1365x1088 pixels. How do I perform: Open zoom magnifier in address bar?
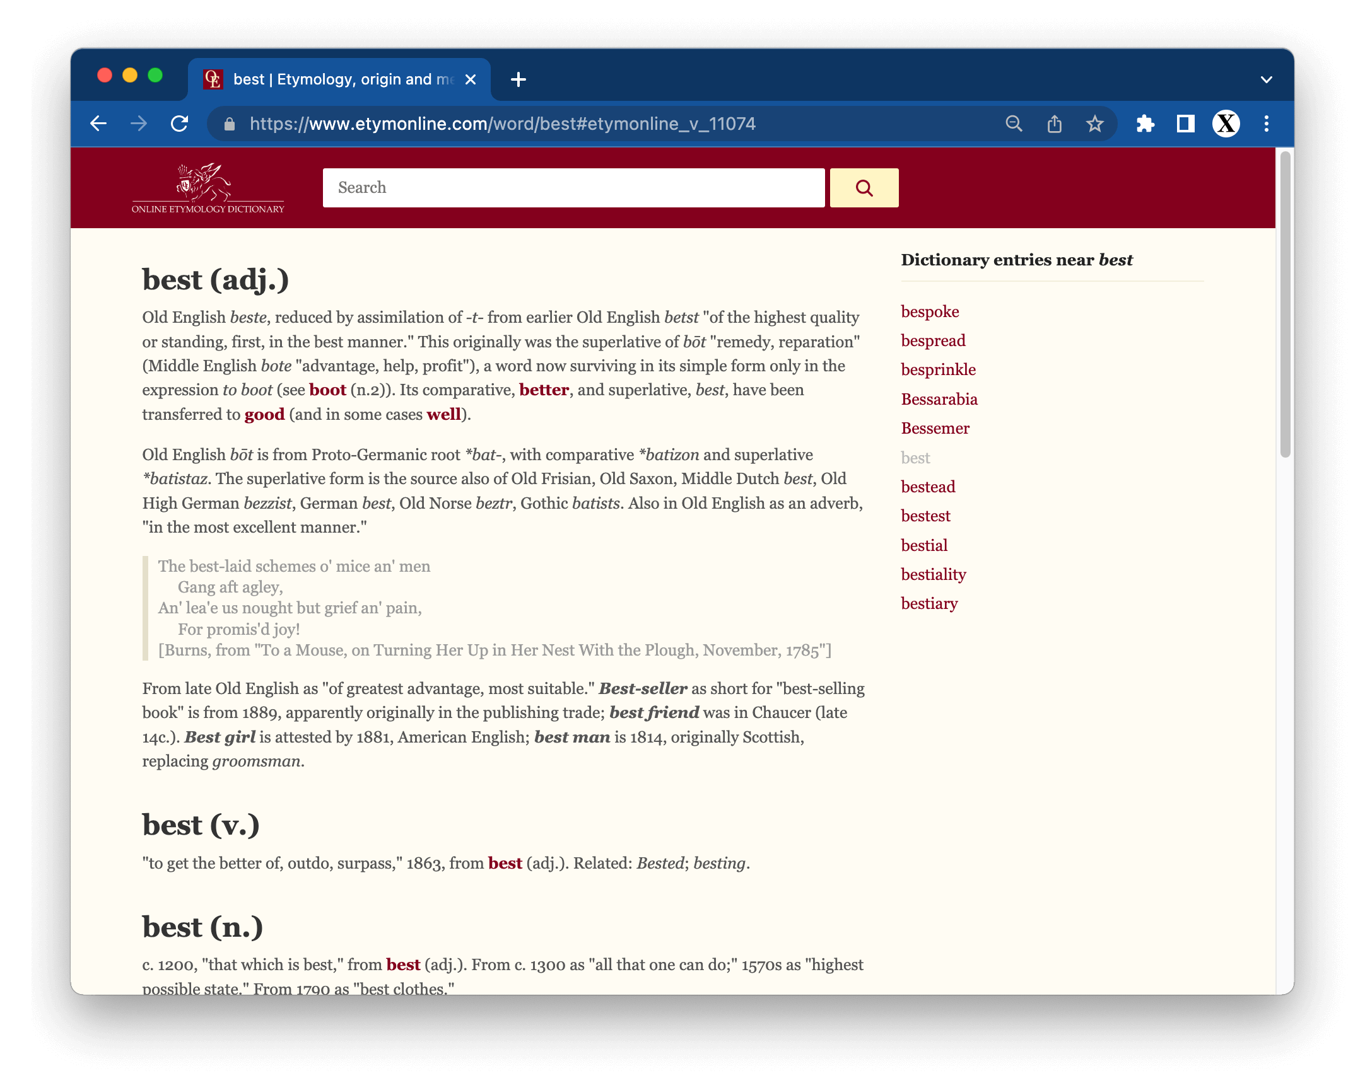[1014, 124]
